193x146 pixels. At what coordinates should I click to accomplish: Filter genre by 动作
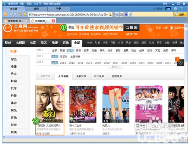pos(110,51)
